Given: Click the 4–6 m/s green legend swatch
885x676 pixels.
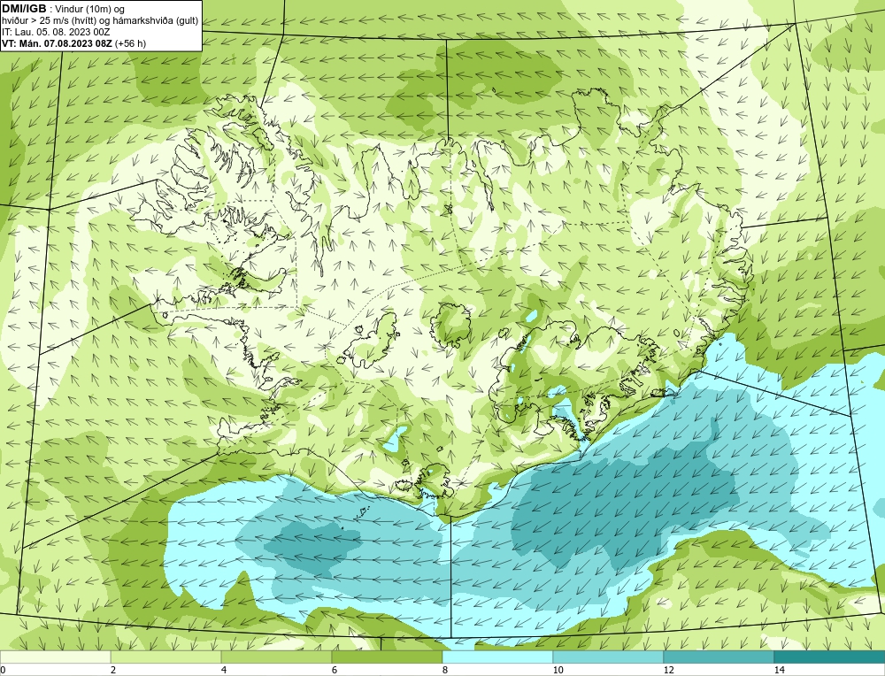Looking at the screenshot, I should 276,657.
